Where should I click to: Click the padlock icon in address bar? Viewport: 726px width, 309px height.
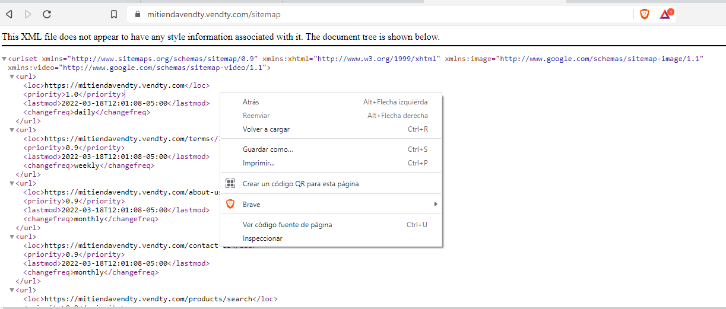tap(138, 14)
